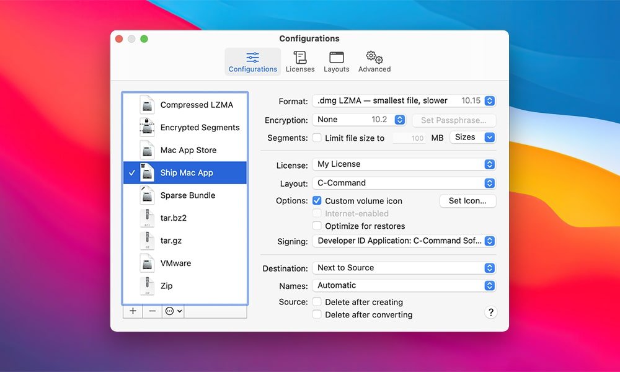Expand the Format dropdown menu

[404, 101]
